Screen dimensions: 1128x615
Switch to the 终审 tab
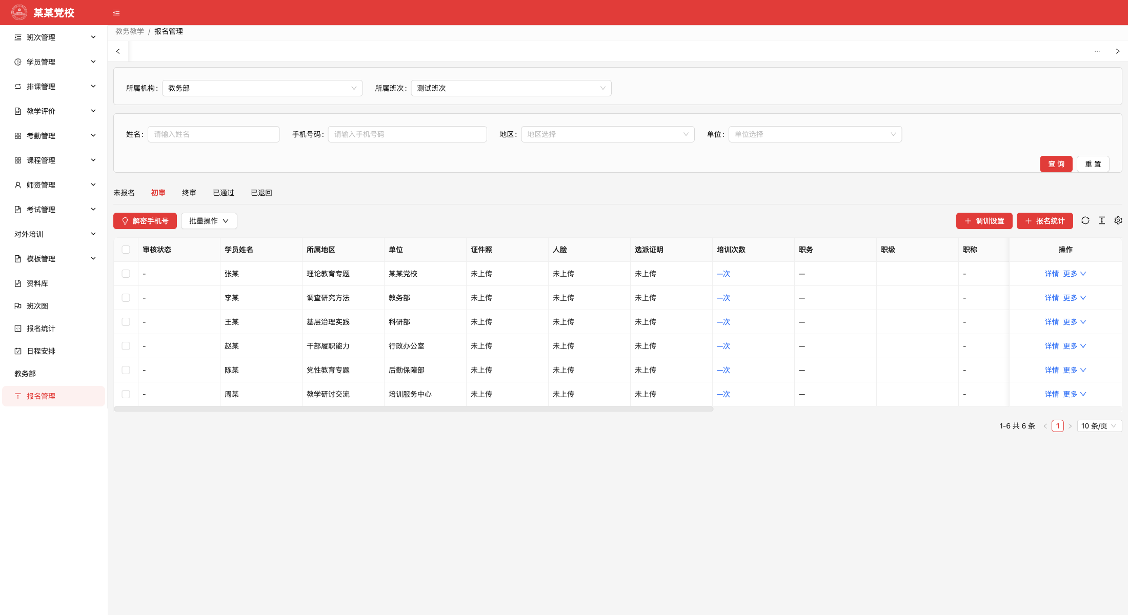(x=189, y=193)
